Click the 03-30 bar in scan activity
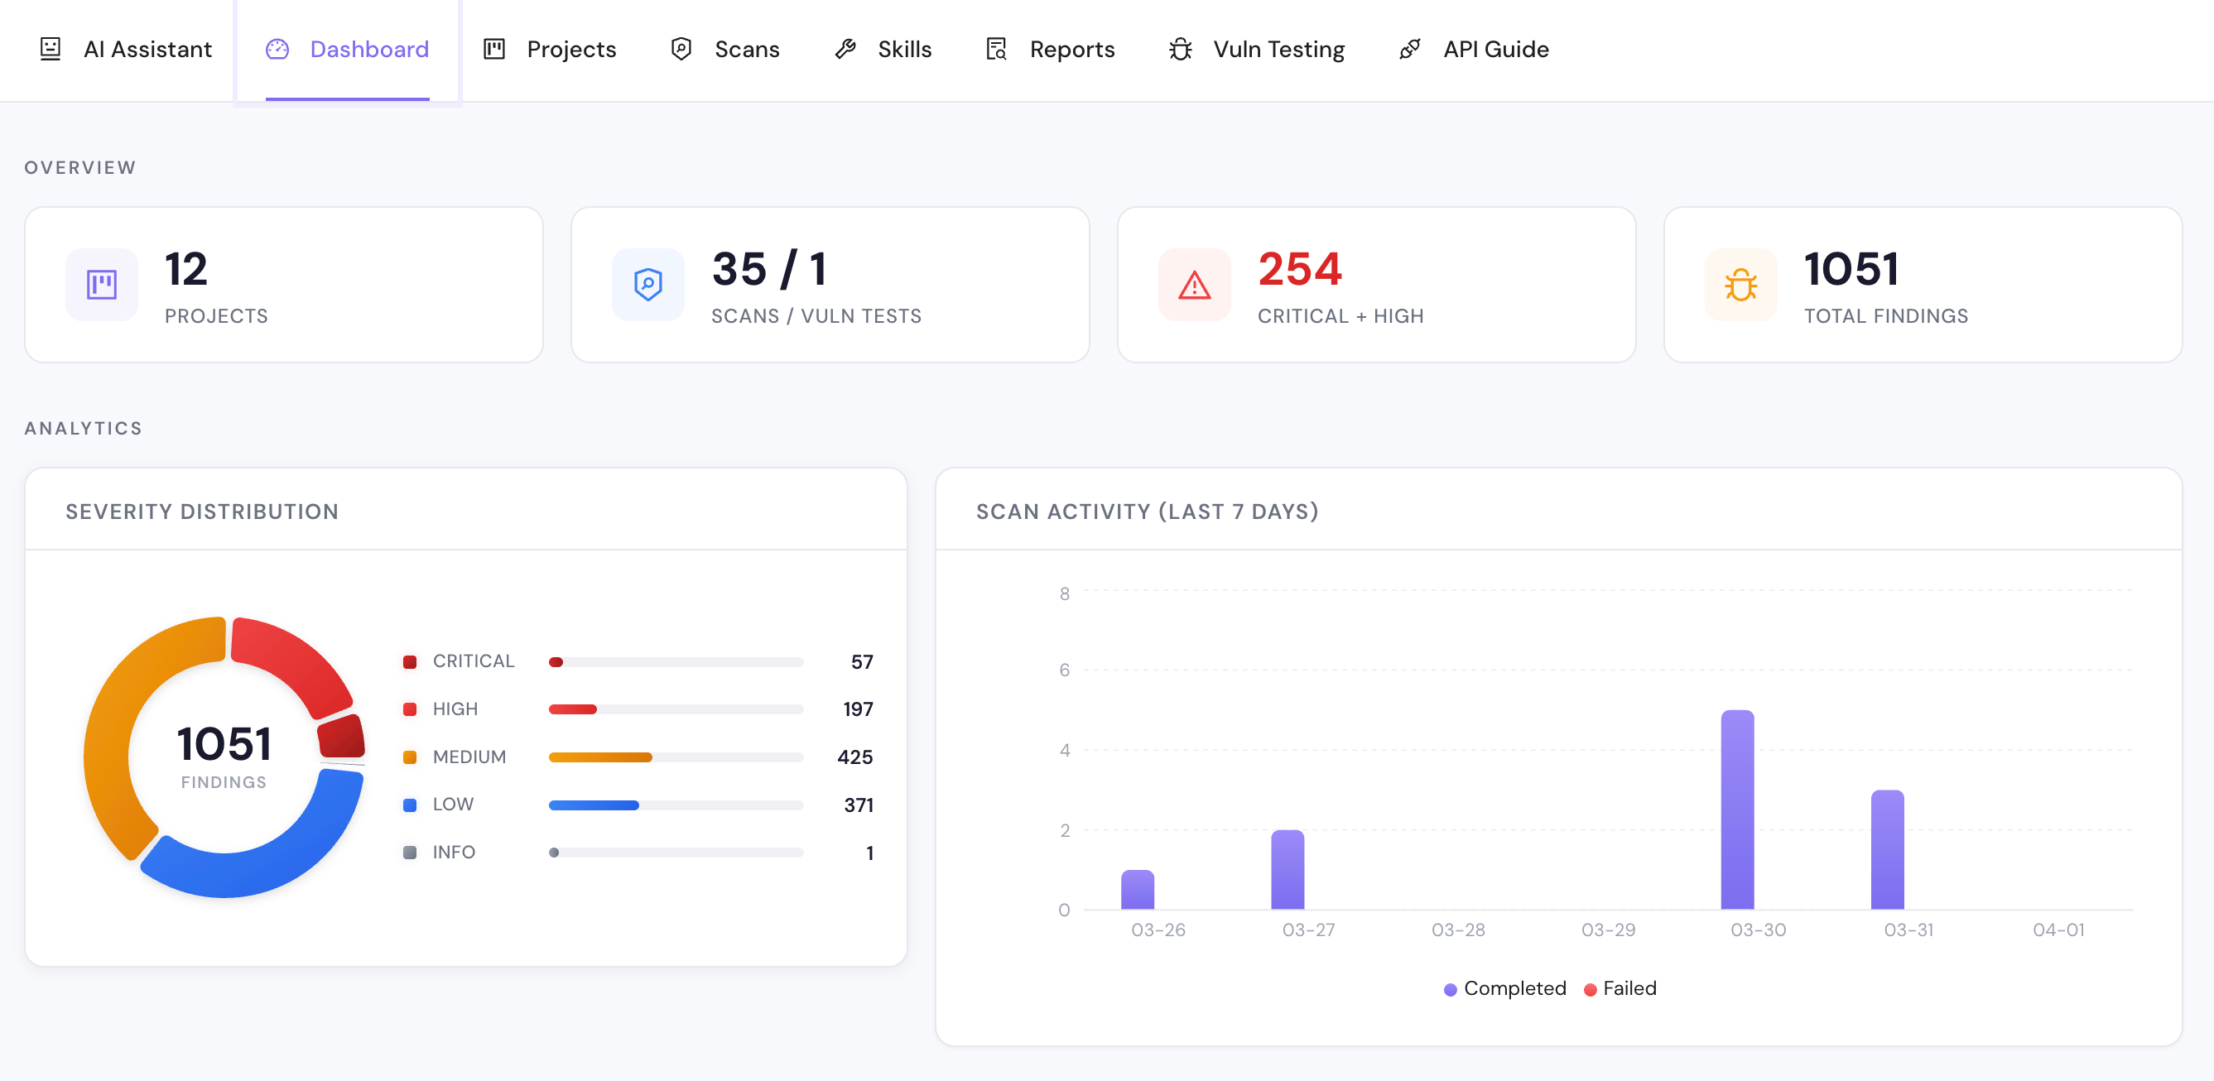Screen dimensions: 2214x1081 [x=1737, y=810]
